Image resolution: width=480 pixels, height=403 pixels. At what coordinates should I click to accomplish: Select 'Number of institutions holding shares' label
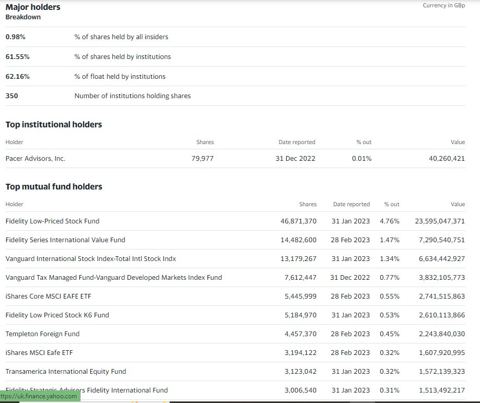pyautogui.click(x=133, y=96)
